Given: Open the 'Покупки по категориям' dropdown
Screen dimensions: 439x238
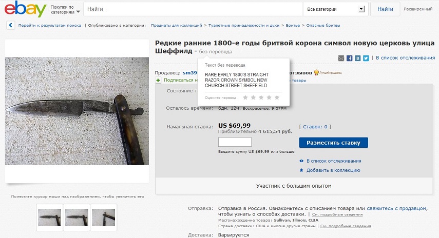Looking at the screenshot, I should (65, 10).
